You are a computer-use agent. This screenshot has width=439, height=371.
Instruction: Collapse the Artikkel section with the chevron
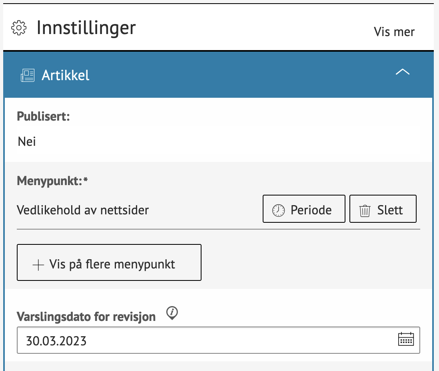[403, 72]
